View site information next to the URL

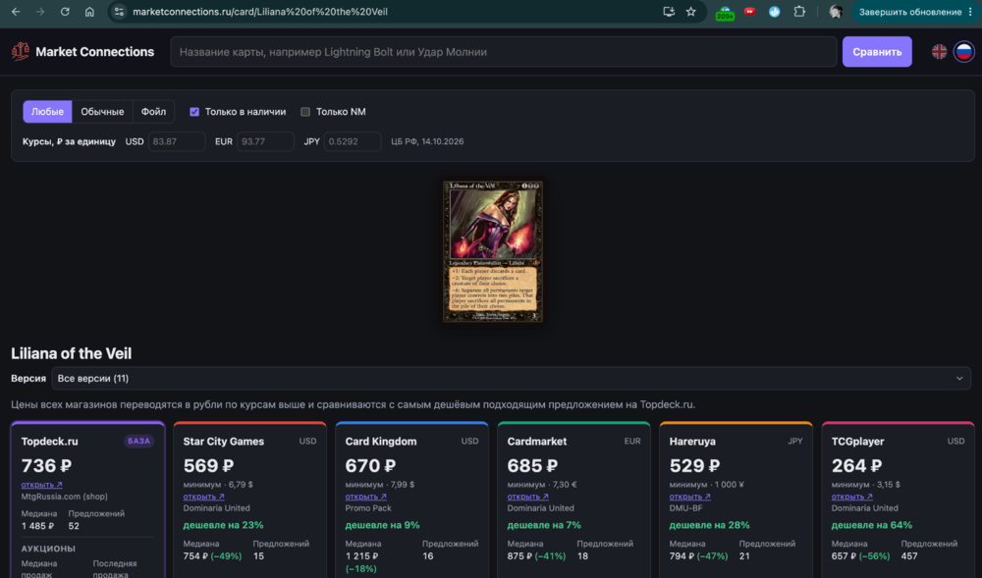tap(119, 12)
